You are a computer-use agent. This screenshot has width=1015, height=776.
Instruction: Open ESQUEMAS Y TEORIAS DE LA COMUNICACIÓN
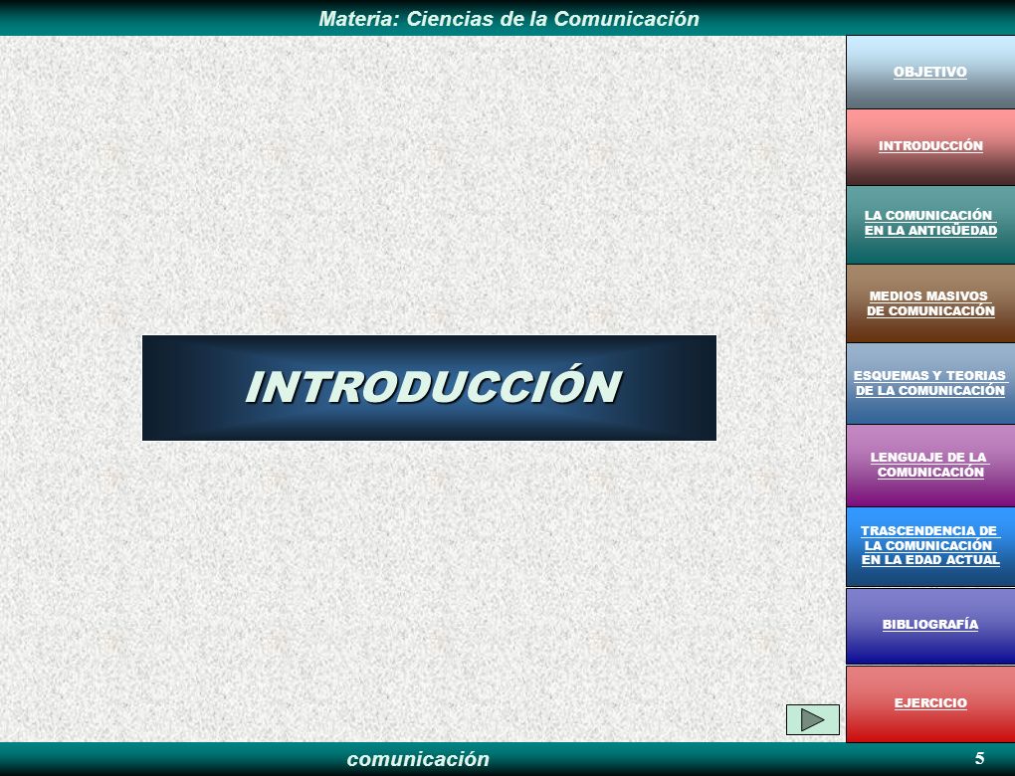pyautogui.click(x=930, y=383)
